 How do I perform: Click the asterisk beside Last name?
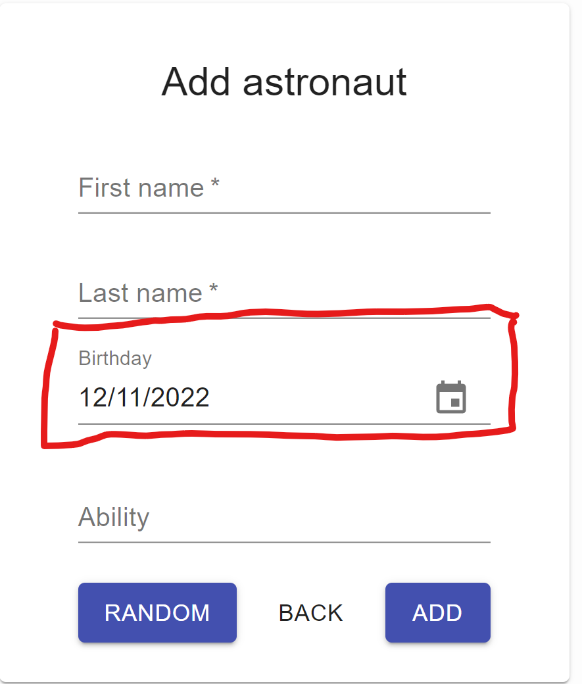tap(213, 291)
